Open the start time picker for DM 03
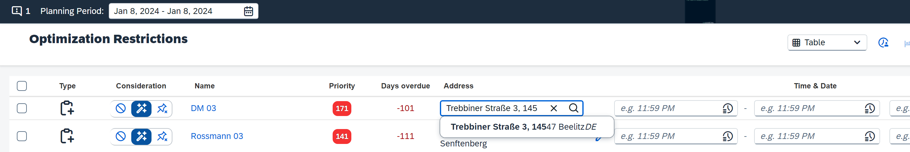Image resolution: width=910 pixels, height=152 pixels. pos(727,108)
